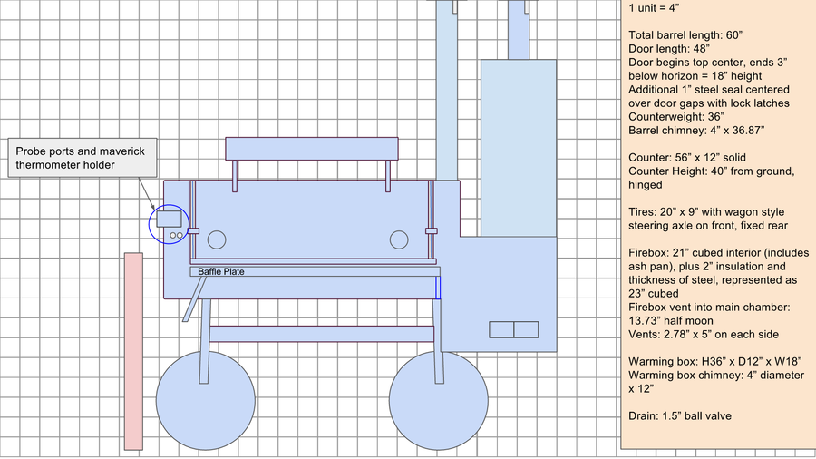
Task: Select the left wagon wheel circle
Action: (x=205, y=399)
